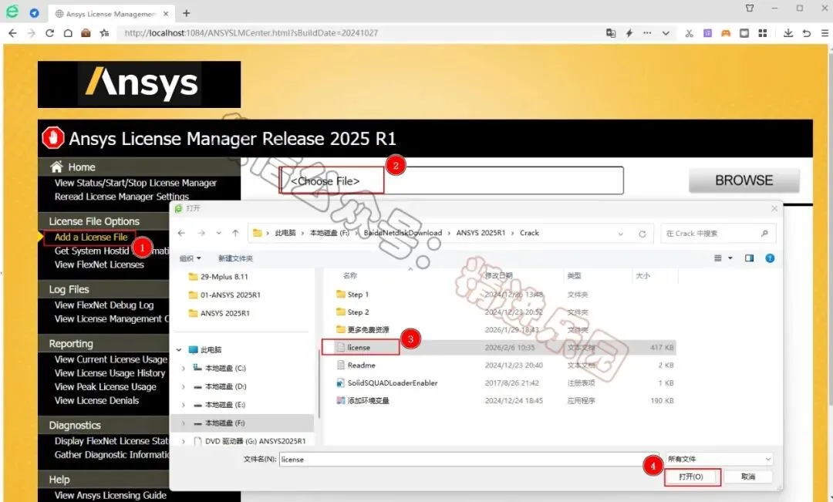The width and height of the screenshot is (833, 502).
Task: Open the 组织 dropdown menu
Action: [x=191, y=258]
